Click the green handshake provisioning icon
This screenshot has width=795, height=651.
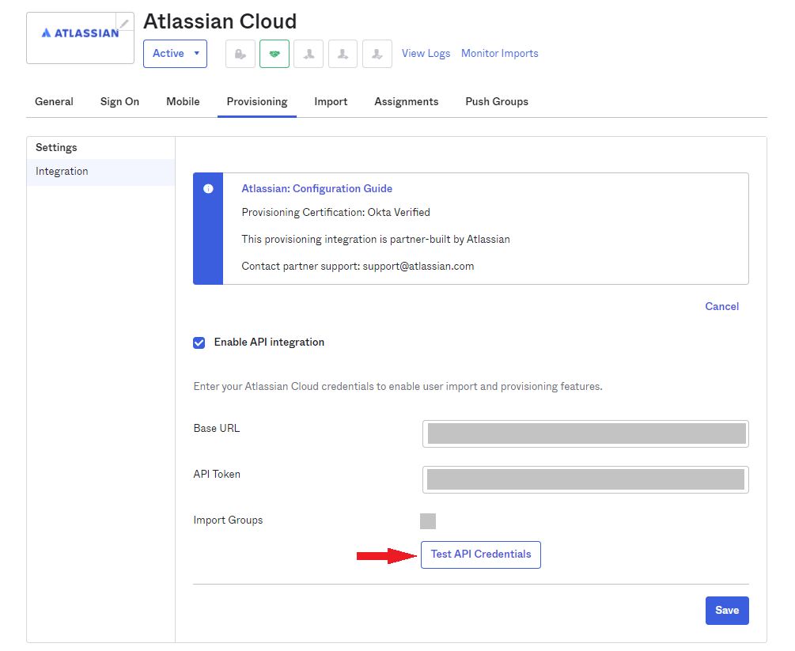pyautogui.click(x=274, y=54)
